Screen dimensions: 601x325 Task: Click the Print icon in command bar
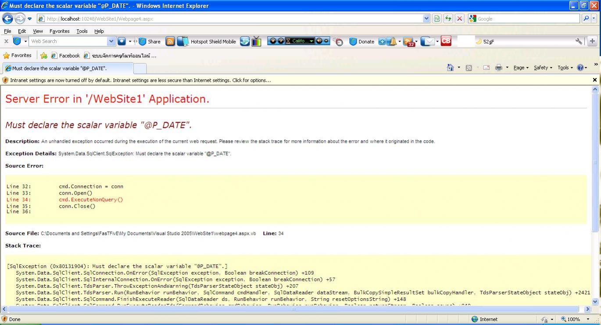(498, 68)
